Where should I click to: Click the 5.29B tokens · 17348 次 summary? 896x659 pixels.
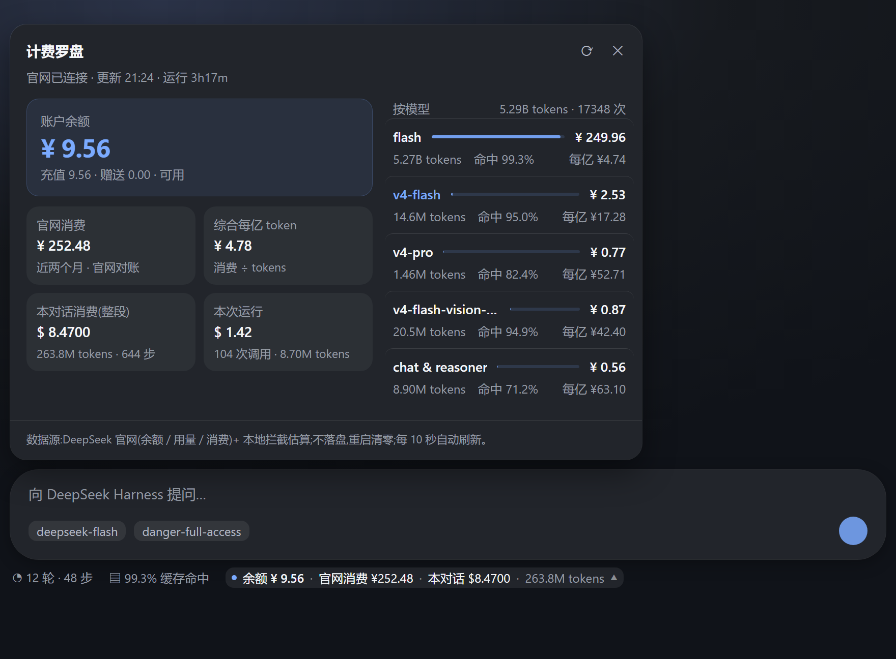coord(563,109)
